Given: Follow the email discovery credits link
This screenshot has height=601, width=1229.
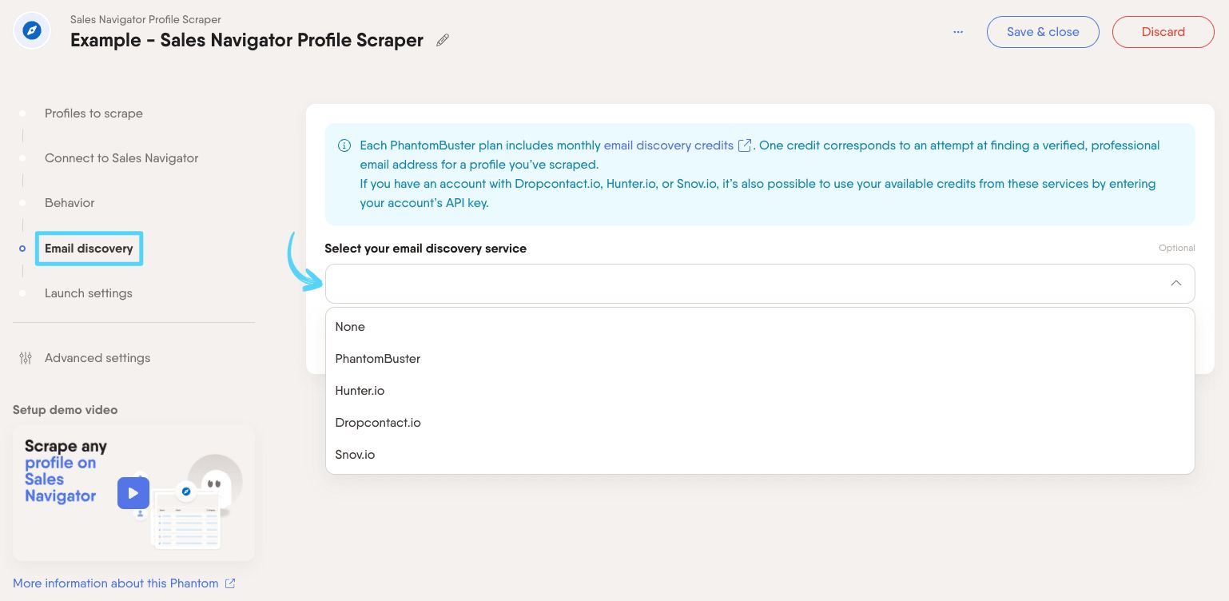Looking at the screenshot, I should coord(668,145).
